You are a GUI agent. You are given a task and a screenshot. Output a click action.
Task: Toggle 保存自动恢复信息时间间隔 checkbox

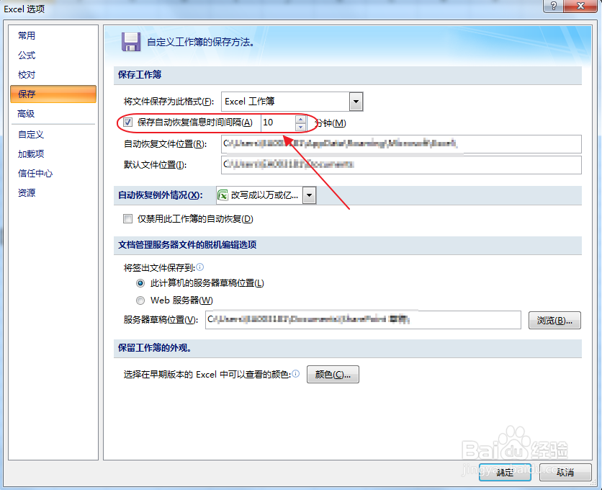click(x=127, y=122)
